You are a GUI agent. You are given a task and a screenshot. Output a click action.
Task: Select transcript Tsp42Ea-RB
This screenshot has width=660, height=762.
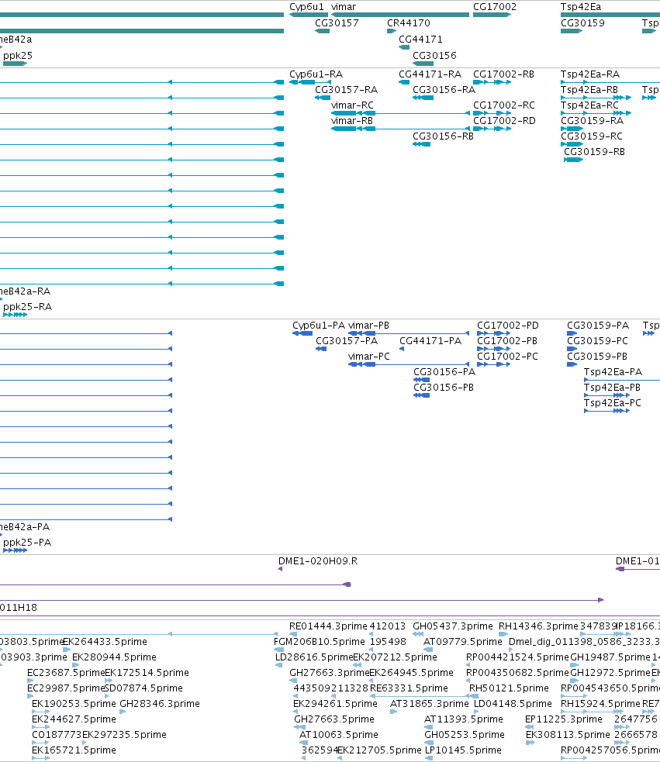589,90
